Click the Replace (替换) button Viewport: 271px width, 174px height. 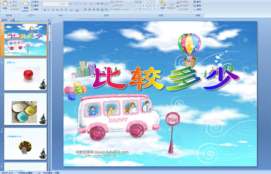coord(199,6)
